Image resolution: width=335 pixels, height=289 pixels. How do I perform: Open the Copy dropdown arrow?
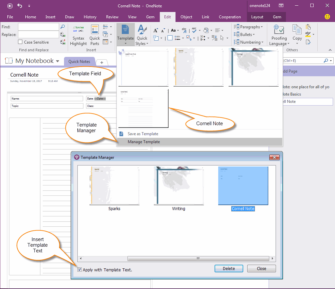point(297,44)
